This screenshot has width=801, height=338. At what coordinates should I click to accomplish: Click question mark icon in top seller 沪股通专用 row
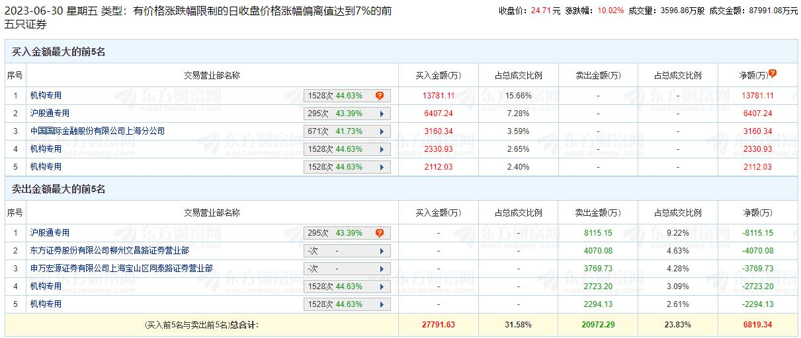tap(380, 233)
